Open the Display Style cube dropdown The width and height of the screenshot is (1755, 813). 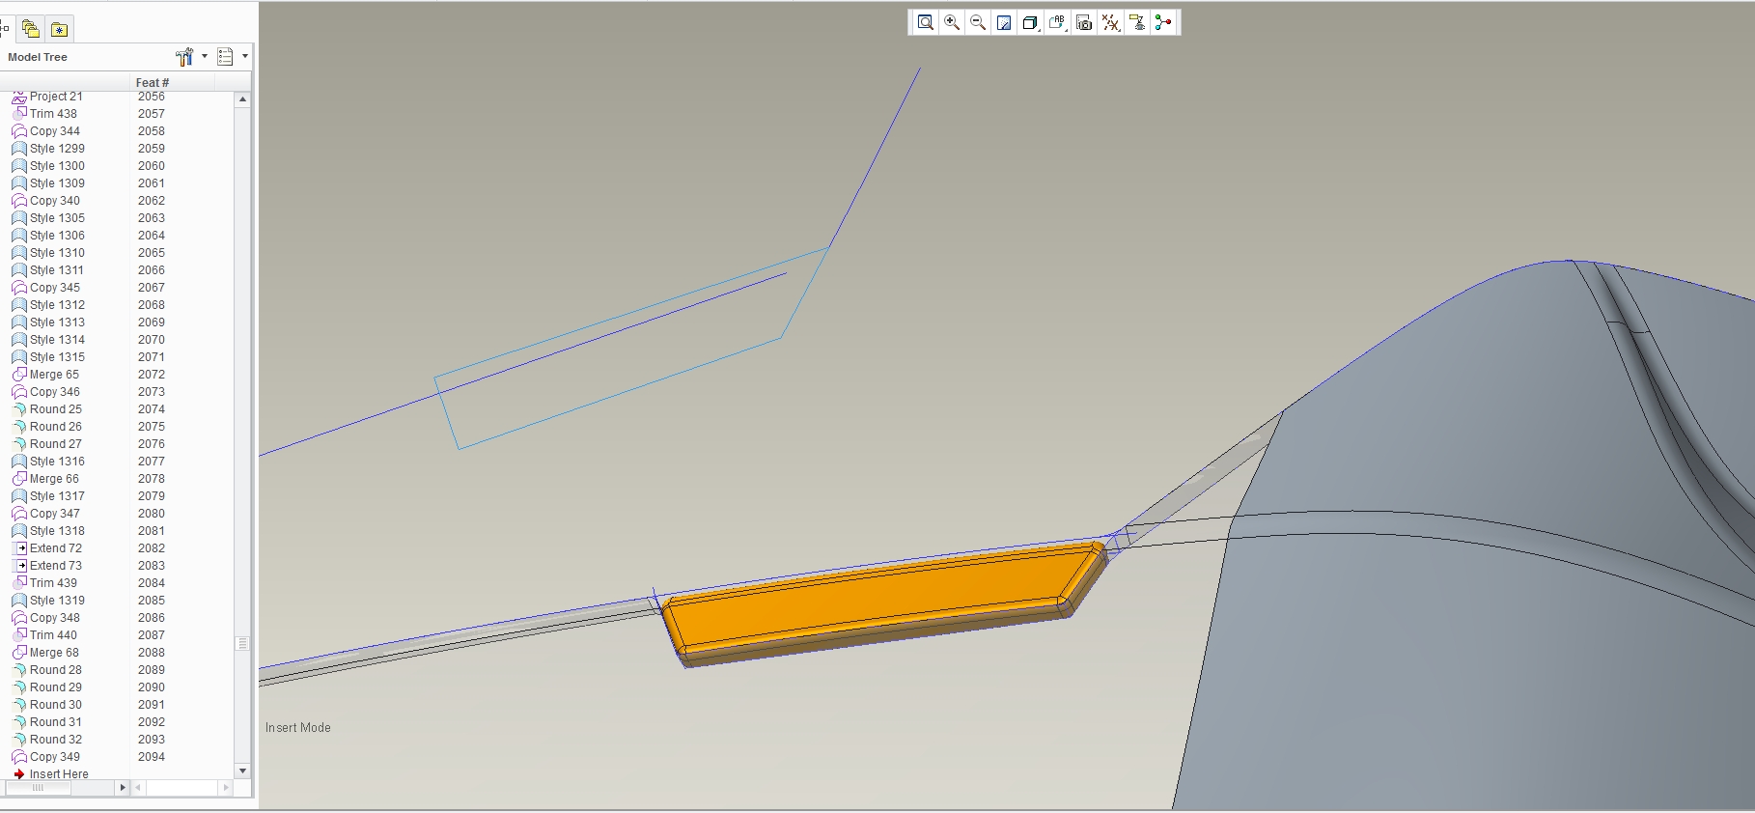pos(1030,23)
